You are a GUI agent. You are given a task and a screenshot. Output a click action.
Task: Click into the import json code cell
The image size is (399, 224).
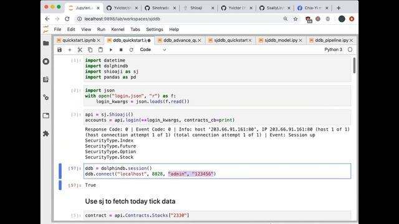(218, 96)
